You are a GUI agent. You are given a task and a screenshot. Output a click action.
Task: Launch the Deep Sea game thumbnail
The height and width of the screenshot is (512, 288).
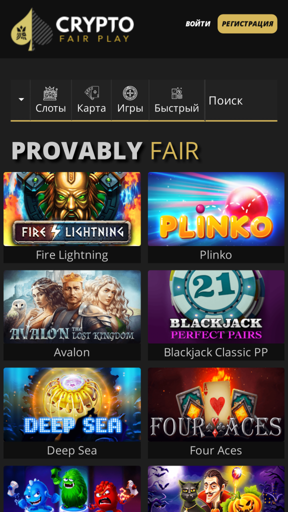point(72,404)
